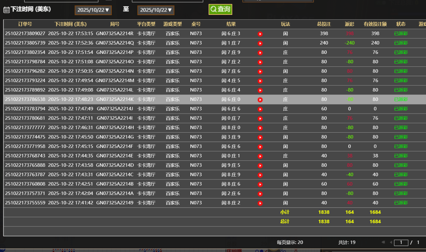Click the 派彩 column header
426x252 pixels.
point(349,24)
